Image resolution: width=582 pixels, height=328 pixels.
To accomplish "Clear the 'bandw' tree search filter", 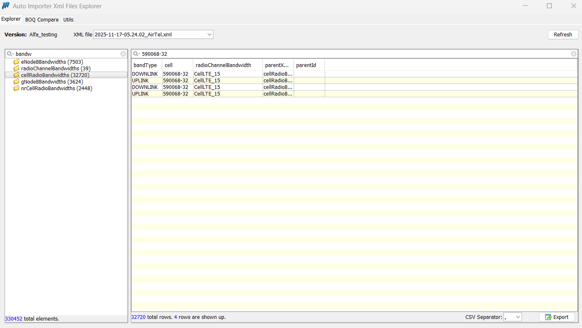I will pyautogui.click(x=123, y=54).
